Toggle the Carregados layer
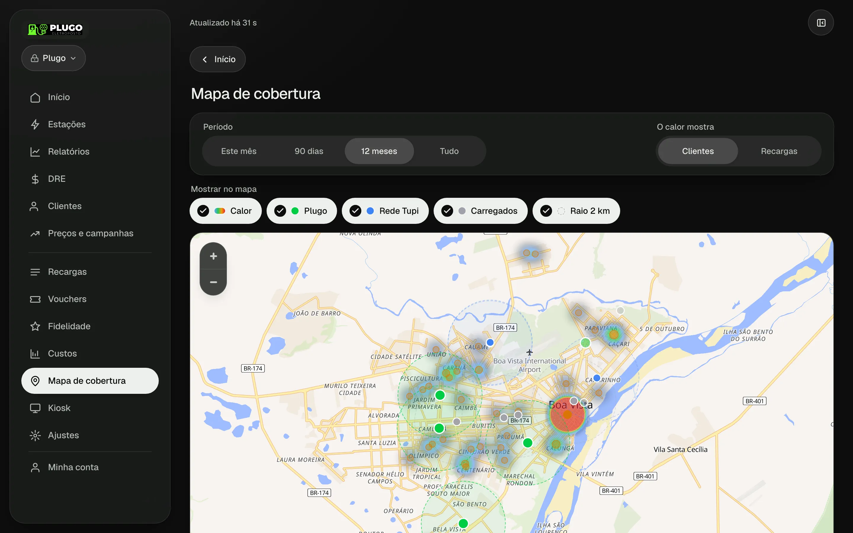This screenshot has width=853, height=533. point(480,211)
